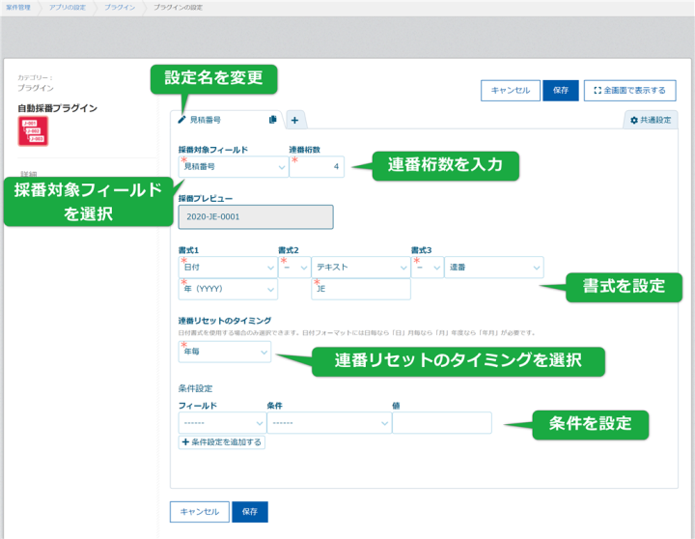This screenshot has width=695, height=539.
Task: Go to プラグイン in the breadcrumb
Action: coord(119,8)
